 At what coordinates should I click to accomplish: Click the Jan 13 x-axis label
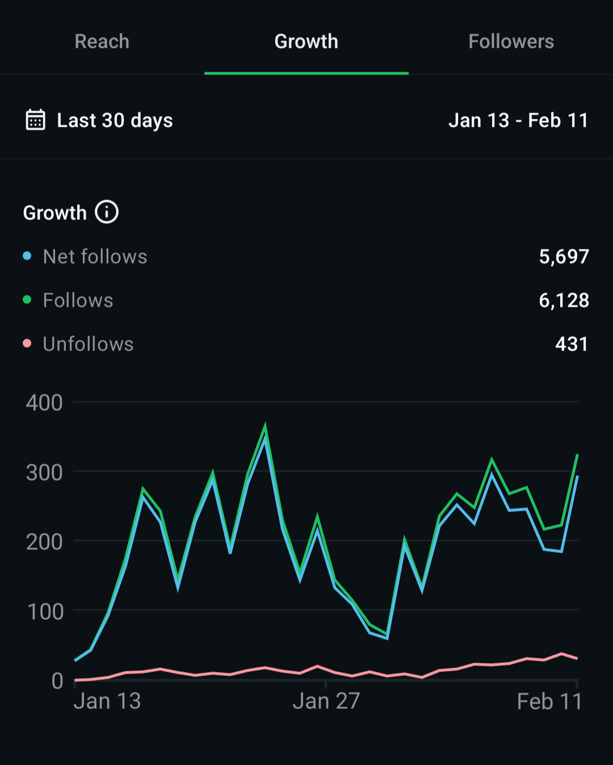[x=107, y=701]
